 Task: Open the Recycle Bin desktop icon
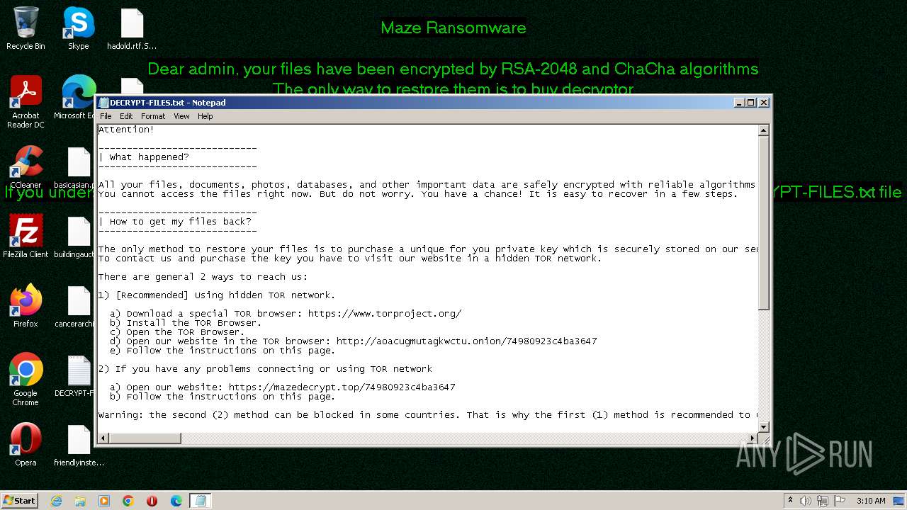tap(26, 28)
